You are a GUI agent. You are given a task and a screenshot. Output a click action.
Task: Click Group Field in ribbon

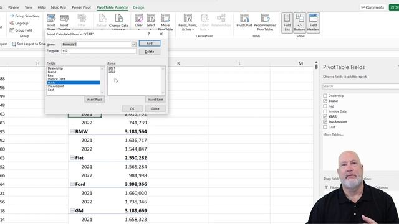pyautogui.click(x=21, y=30)
